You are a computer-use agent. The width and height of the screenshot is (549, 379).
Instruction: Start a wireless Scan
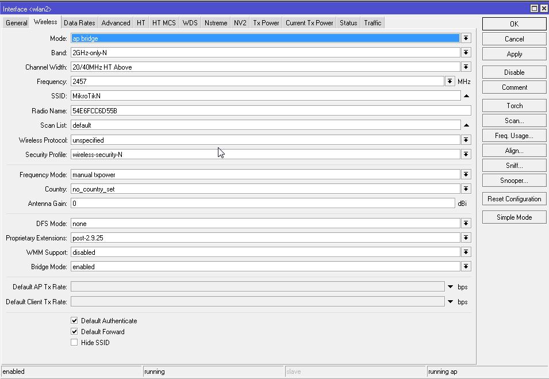513,120
